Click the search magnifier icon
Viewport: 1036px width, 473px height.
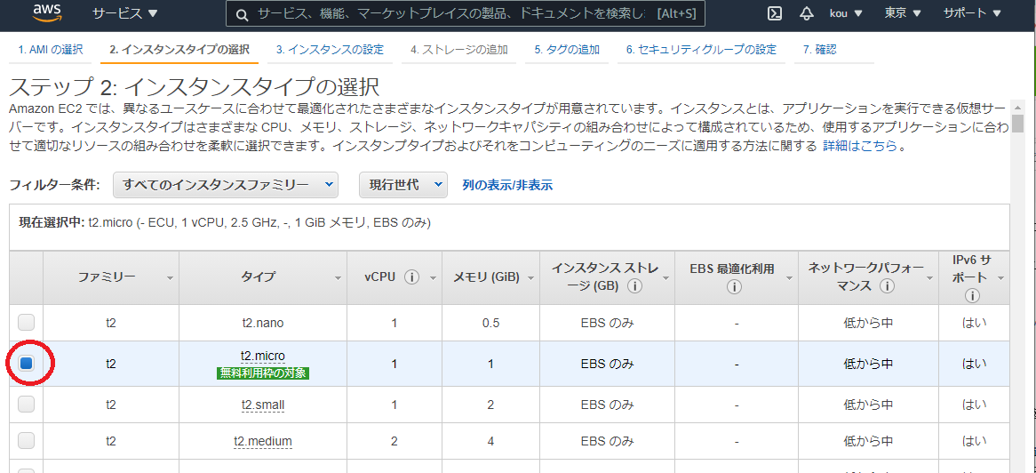(x=243, y=14)
